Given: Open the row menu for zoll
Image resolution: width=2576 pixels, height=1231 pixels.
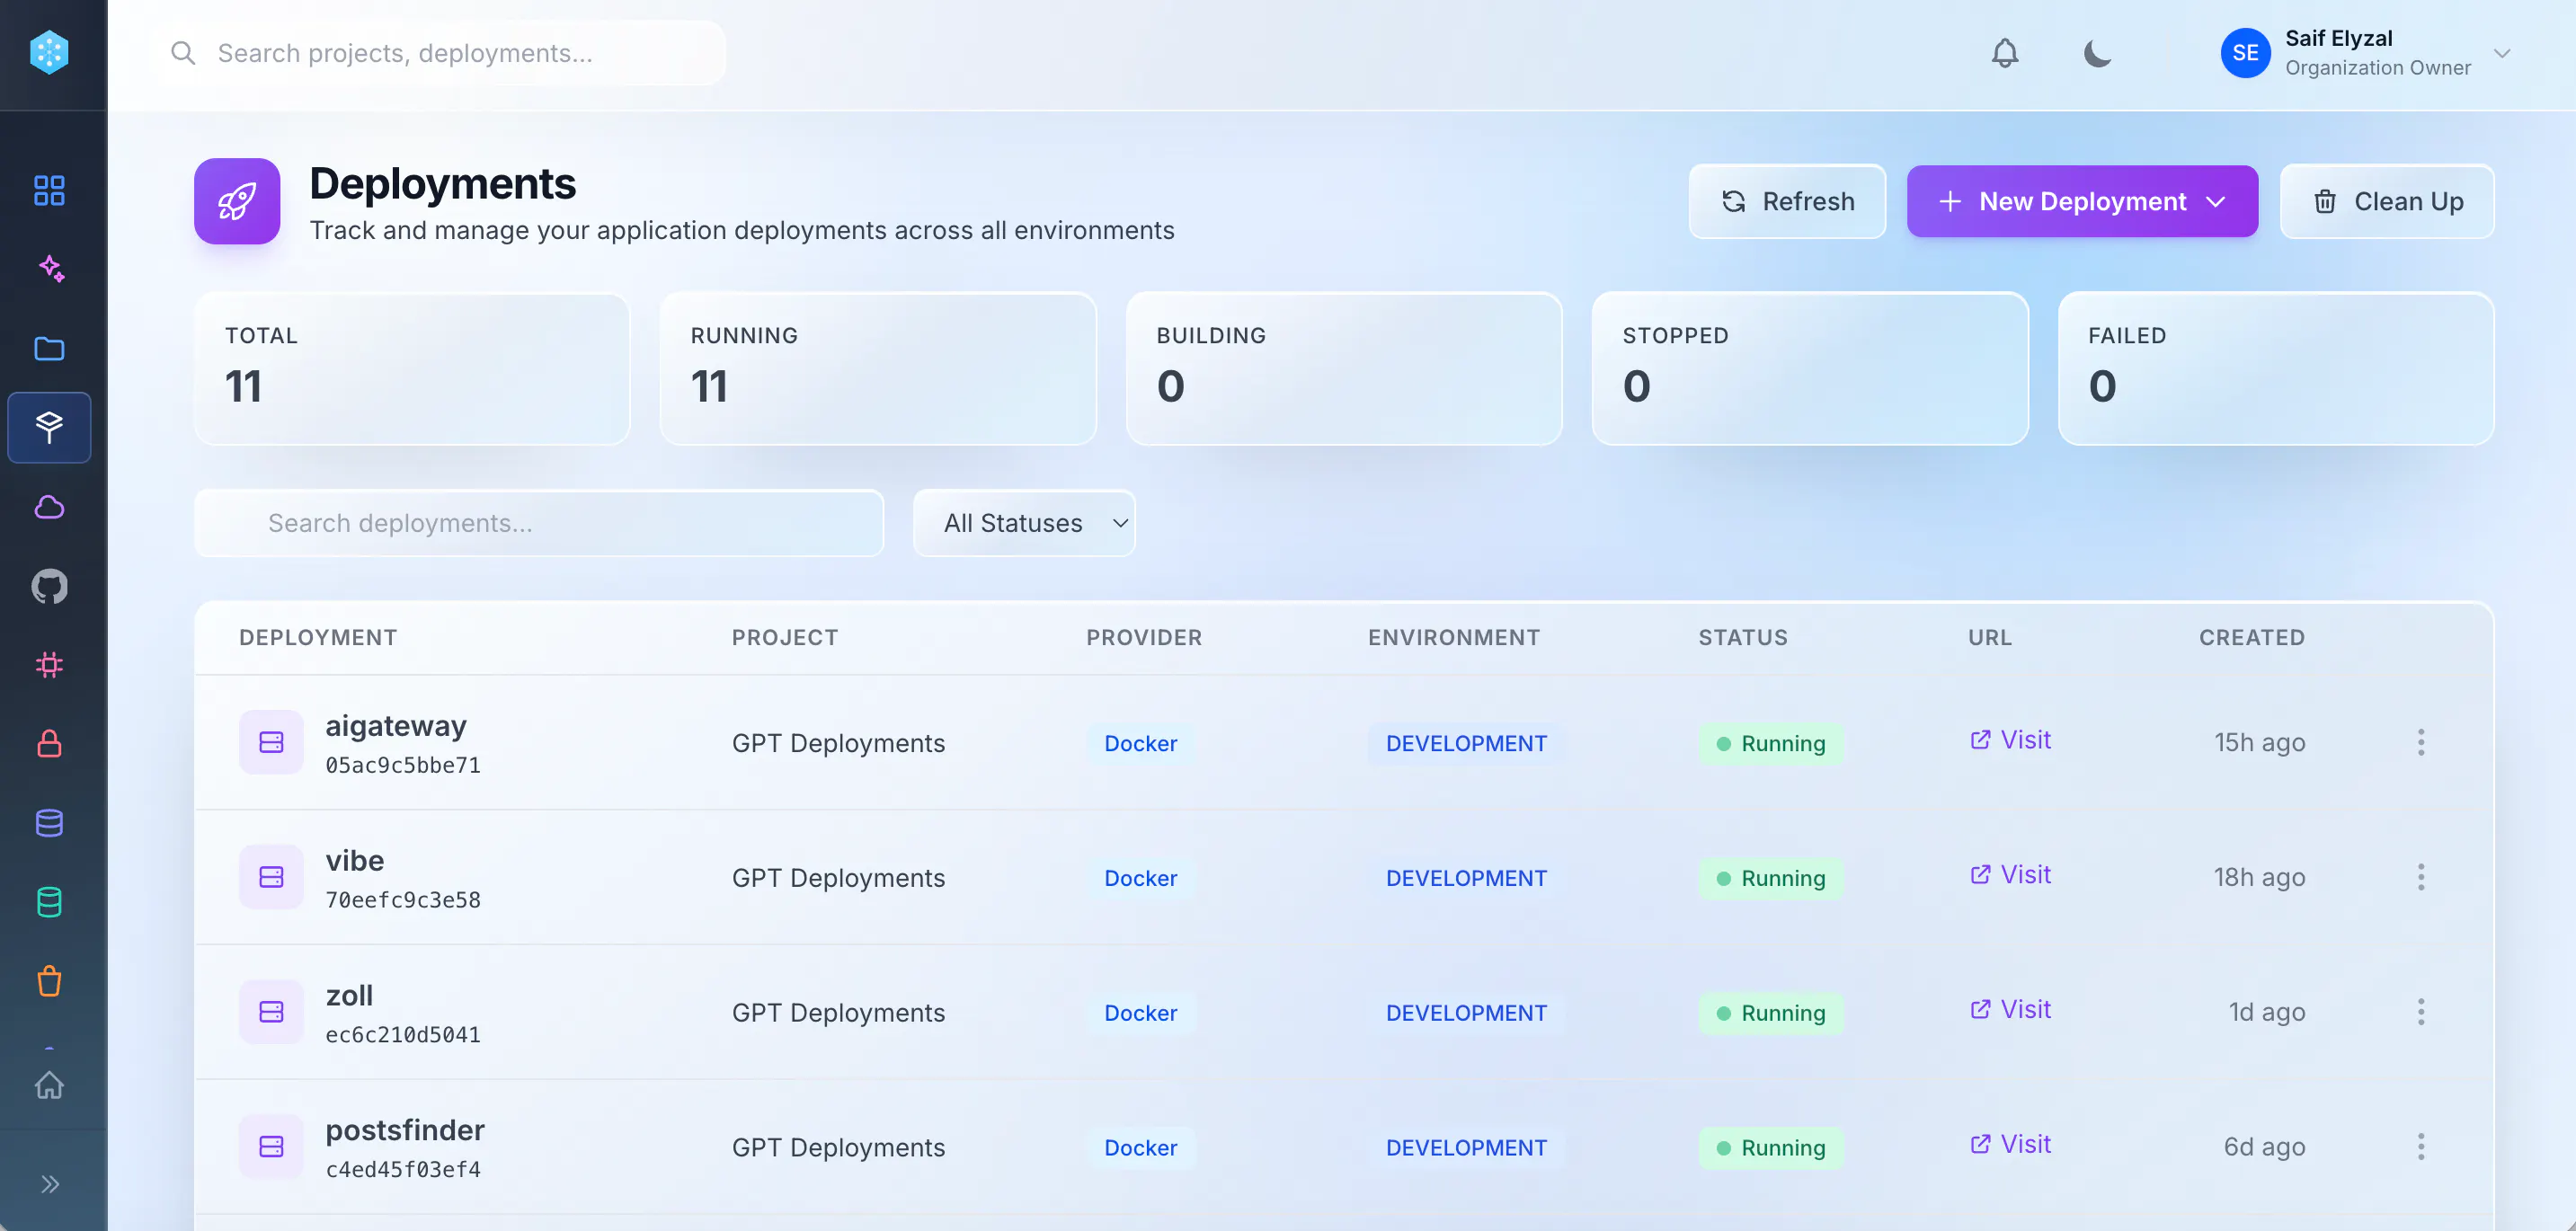Looking at the screenshot, I should coord(2421,1012).
